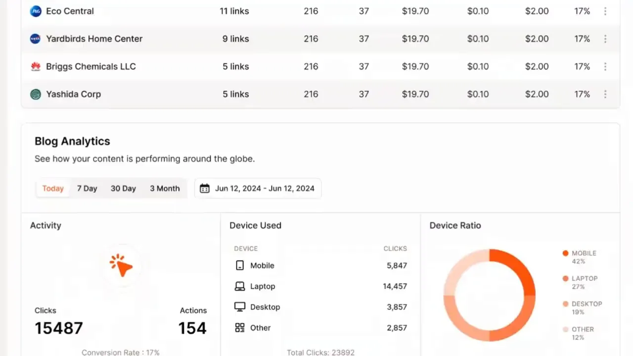Image resolution: width=633 pixels, height=356 pixels.
Task: Select the Today time filter
Action: click(52, 188)
